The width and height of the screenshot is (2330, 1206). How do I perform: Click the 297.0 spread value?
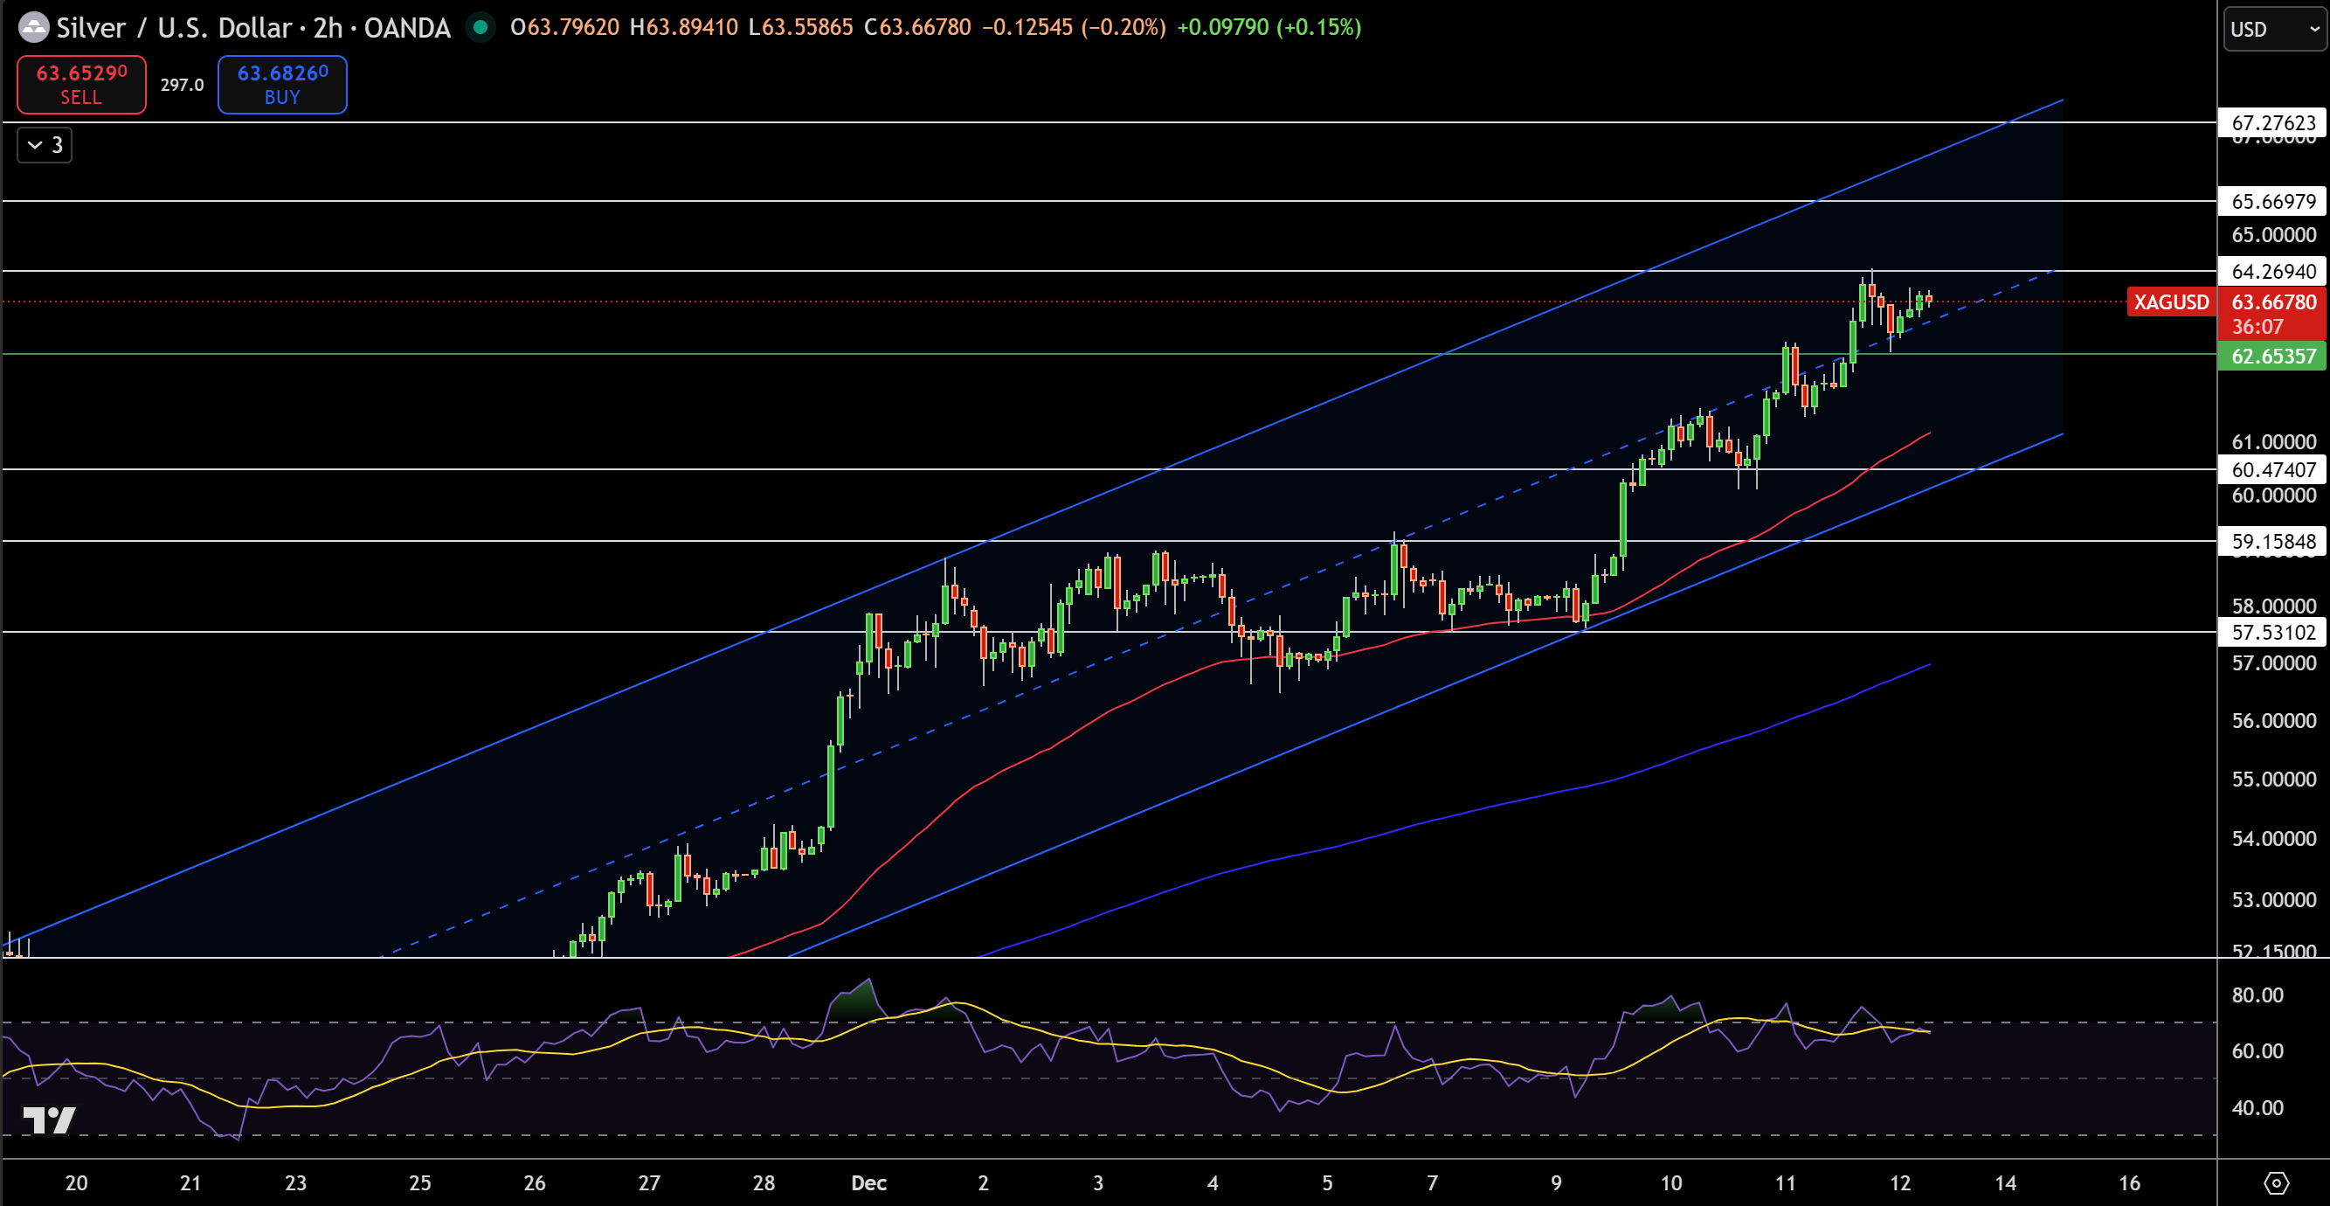point(180,84)
